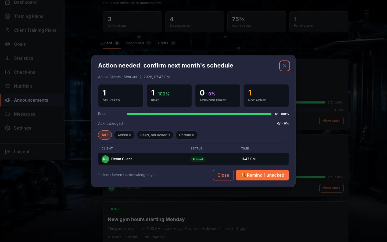Open Training Plans in the sidebar
The image size is (387, 242).
click(32, 16)
